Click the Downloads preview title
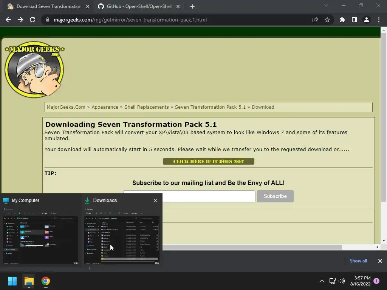Viewport: 387px width, 290px height. click(105, 201)
